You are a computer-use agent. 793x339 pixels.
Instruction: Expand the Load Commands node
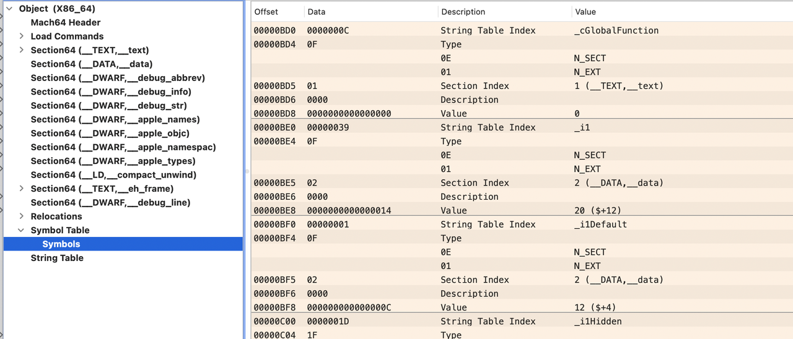22,36
